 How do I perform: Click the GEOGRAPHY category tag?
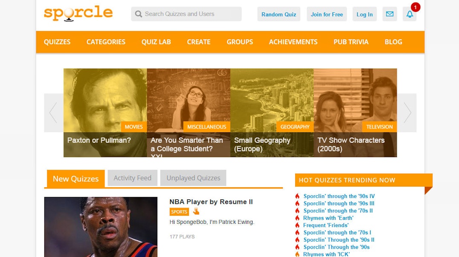tap(295, 127)
